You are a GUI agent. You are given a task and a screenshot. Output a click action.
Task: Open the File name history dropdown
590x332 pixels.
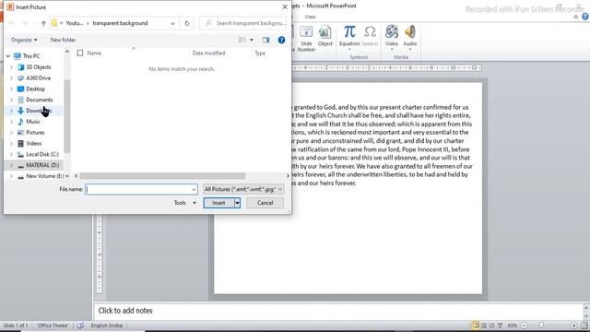(194, 189)
